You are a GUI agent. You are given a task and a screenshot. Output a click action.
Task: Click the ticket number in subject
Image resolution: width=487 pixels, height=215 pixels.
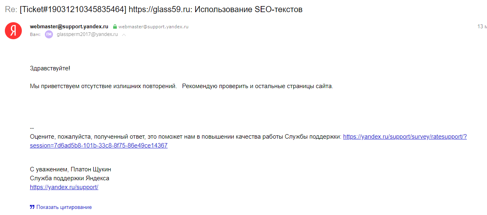73,9
